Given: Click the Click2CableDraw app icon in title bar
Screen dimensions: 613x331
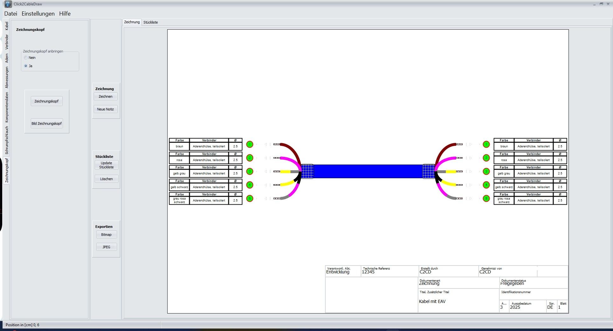Looking at the screenshot, I should (x=8, y=4).
